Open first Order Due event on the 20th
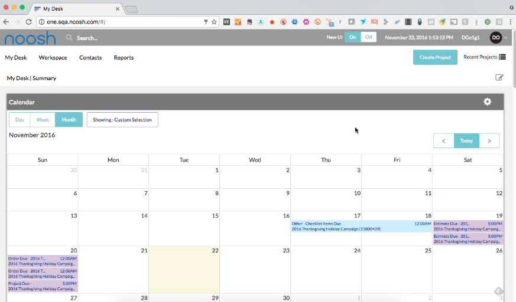 pos(43,261)
